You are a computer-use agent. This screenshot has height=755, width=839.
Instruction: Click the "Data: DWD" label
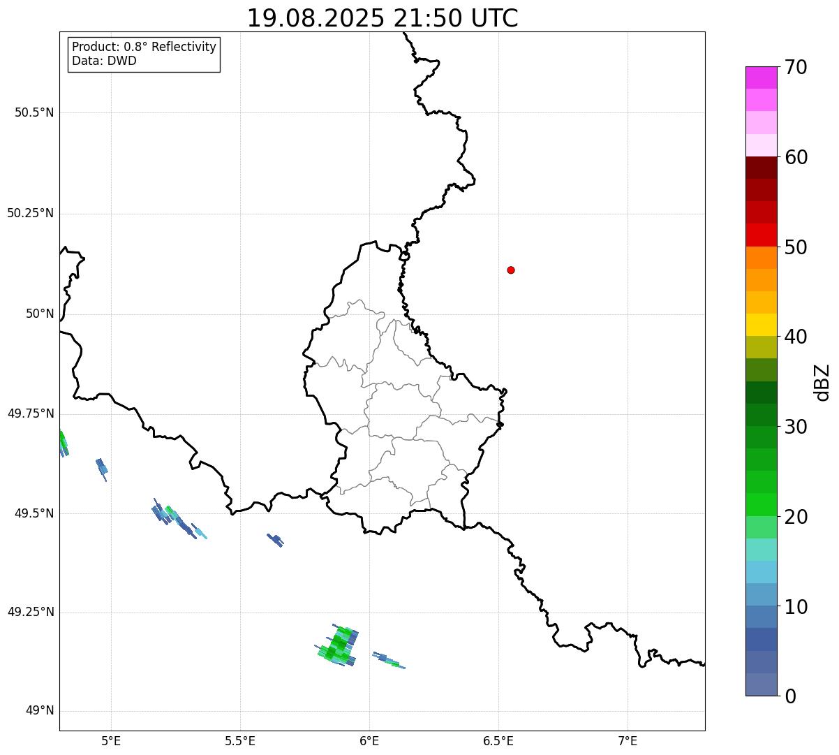(104, 61)
